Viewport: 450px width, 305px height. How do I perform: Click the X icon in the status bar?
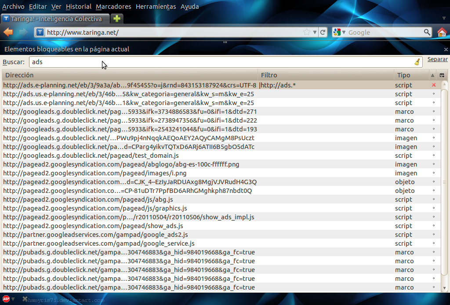[25, 299]
